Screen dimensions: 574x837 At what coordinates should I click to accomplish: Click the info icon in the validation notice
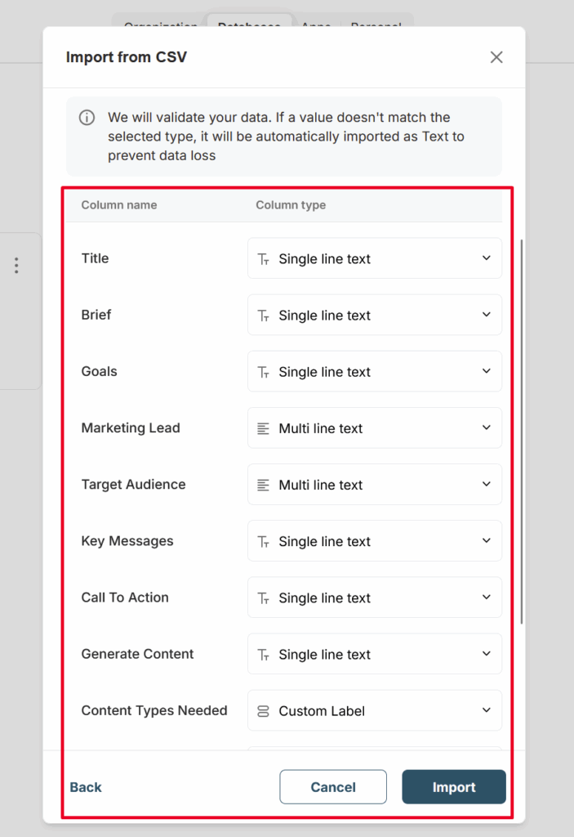click(x=87, y=118)
